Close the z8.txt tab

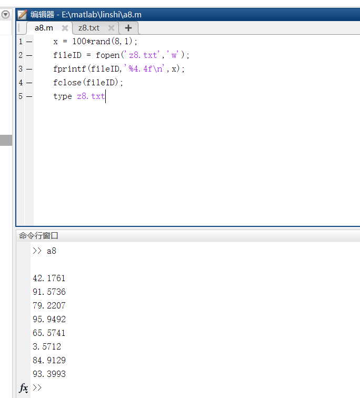(x=111, y=28)
